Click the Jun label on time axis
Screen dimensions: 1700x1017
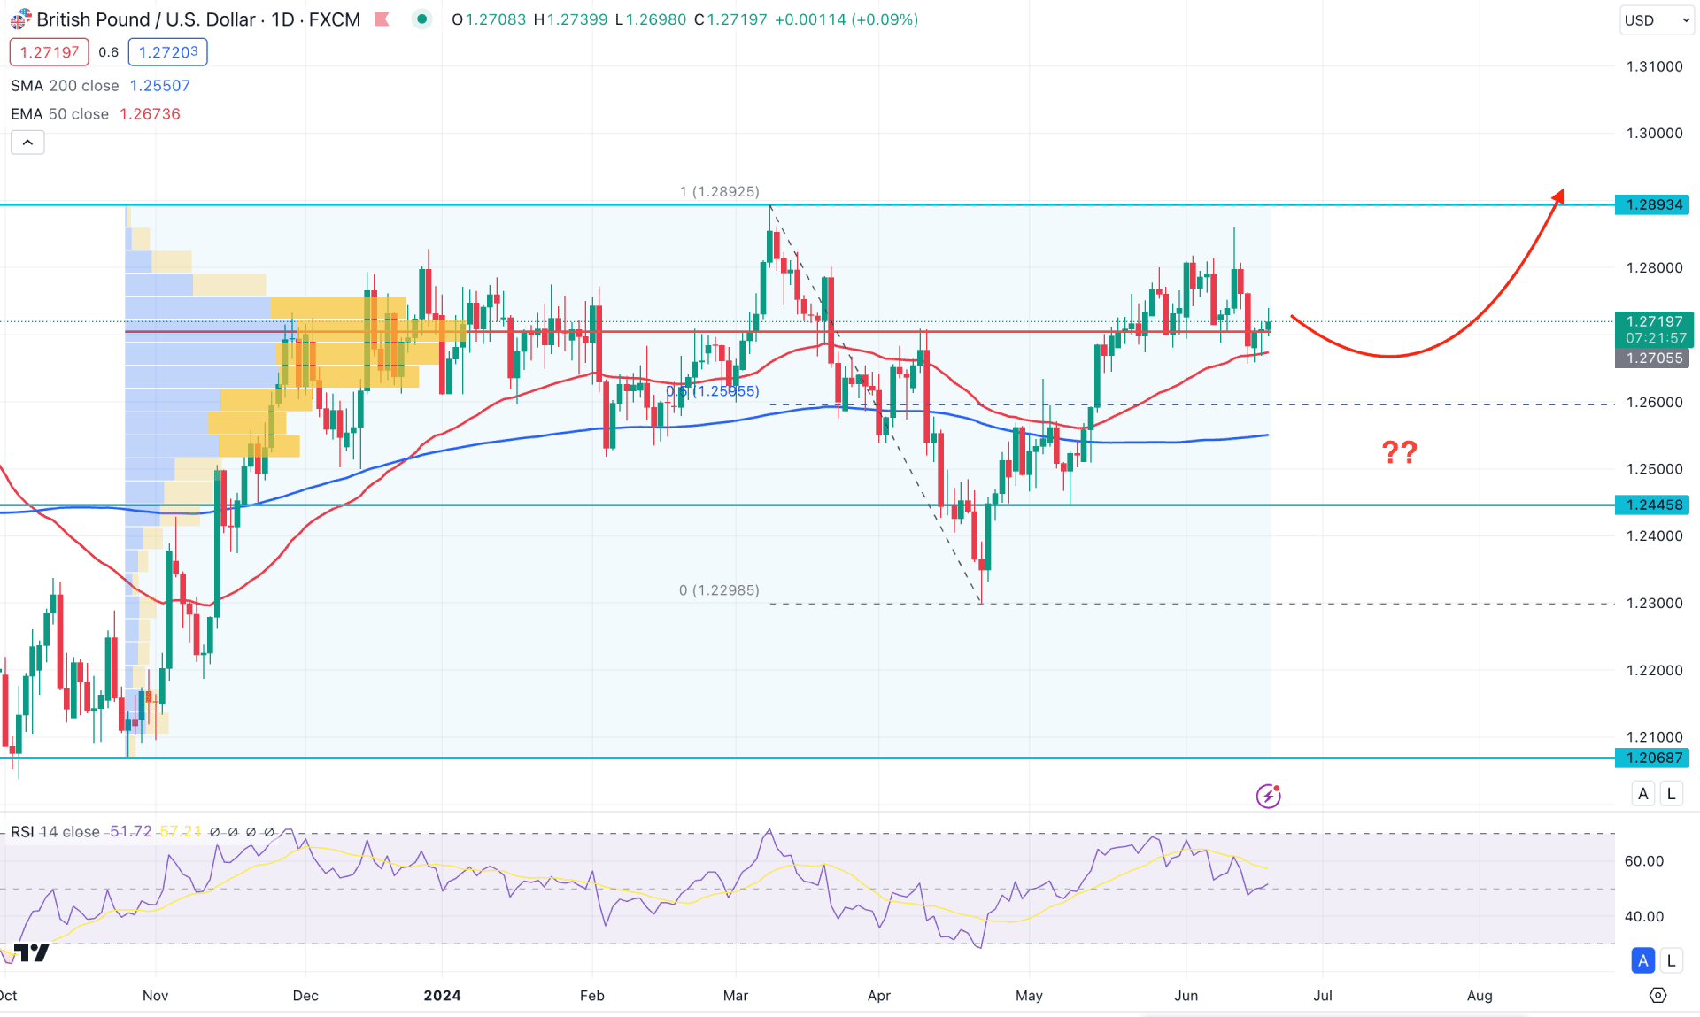point(1186,996)
